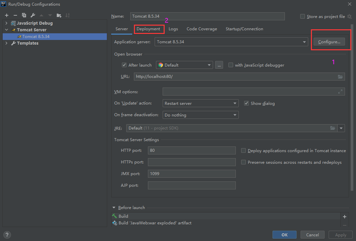Collapse Tomcat Server tree node
356x241 pixels.
pyautogui.click(x=6, y=30)
